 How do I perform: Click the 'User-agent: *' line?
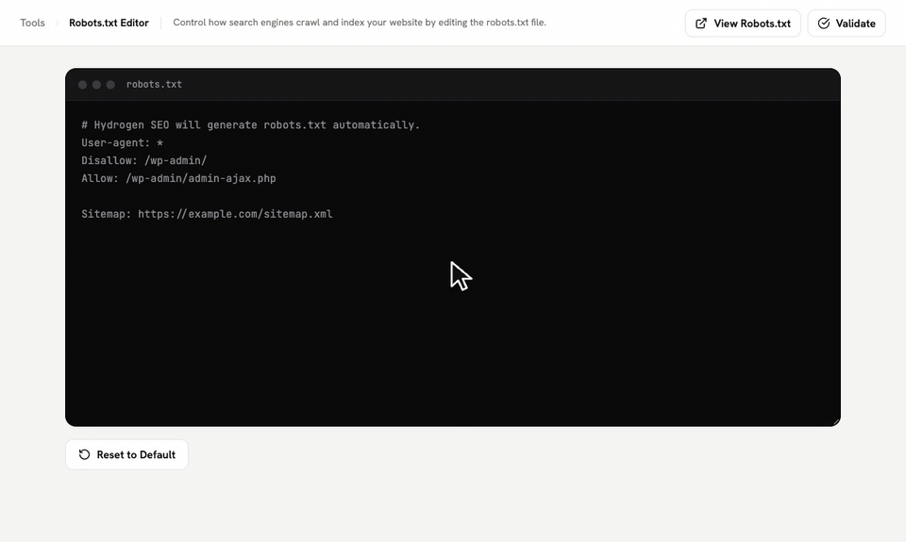point(123,143)
